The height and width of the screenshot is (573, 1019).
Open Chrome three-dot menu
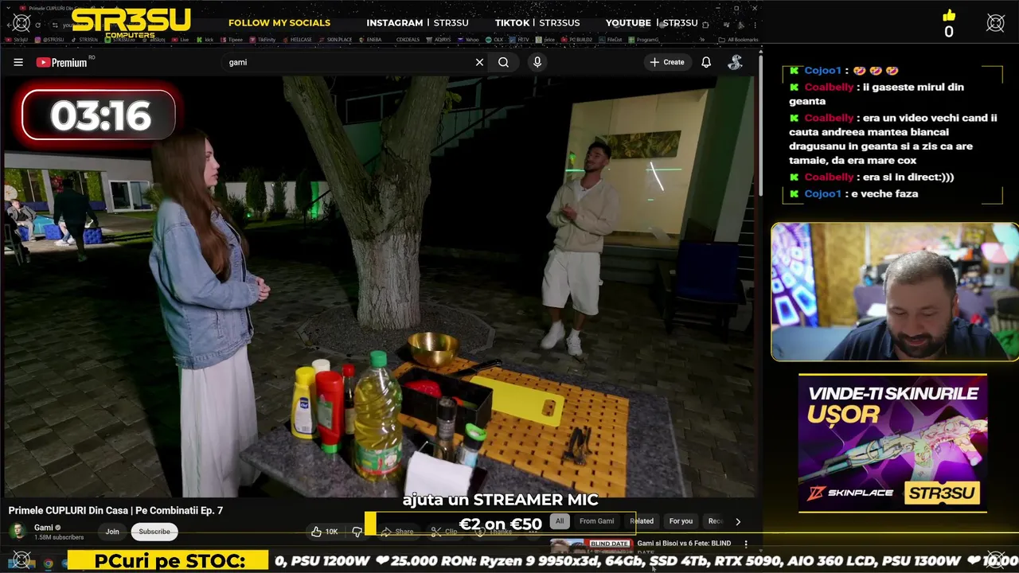coord(755,24)
